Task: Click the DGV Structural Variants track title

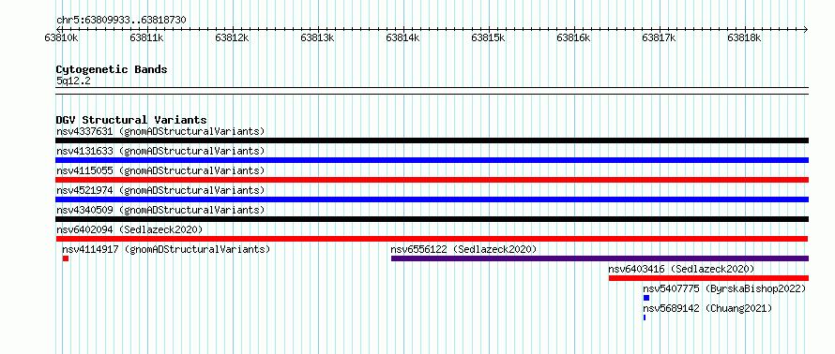Action: coord(131,120)
